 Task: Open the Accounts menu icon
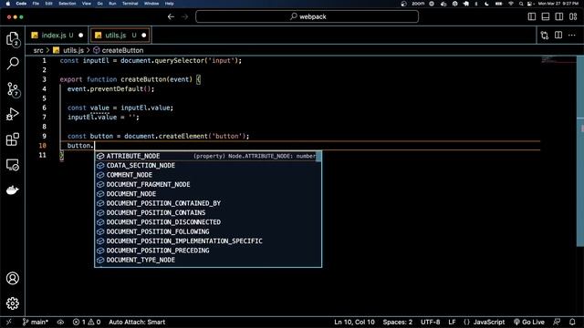click(13, 278)
